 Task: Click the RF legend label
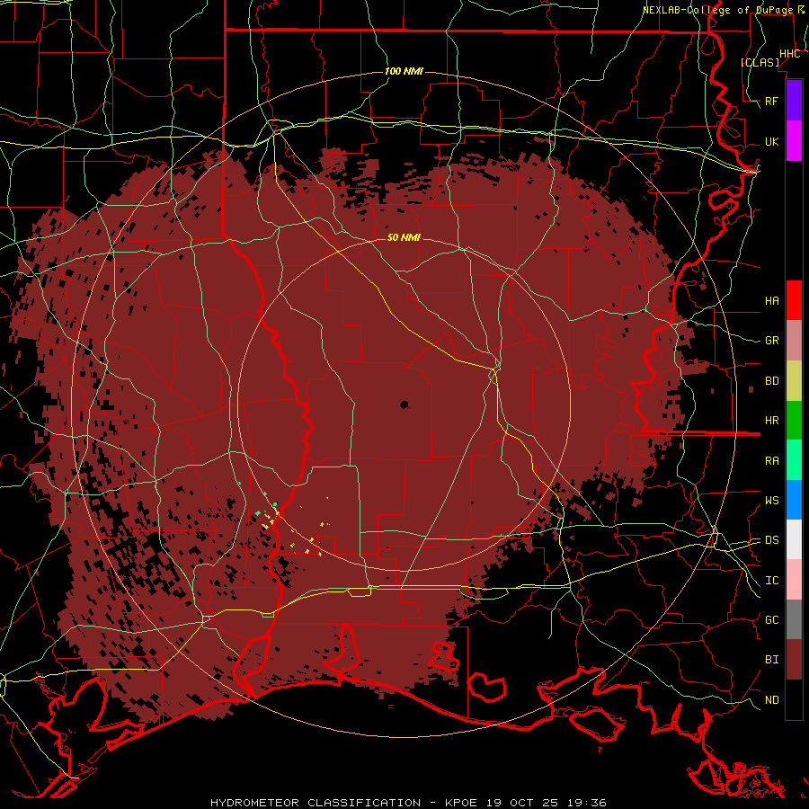pos(771,101)
